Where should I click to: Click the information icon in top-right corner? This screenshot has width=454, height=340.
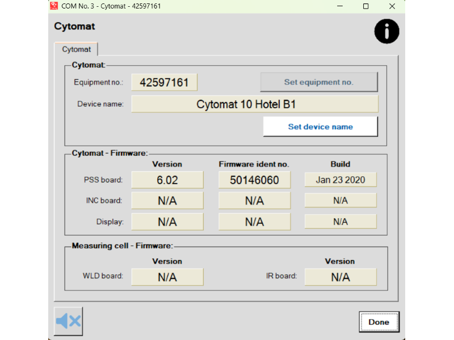pyautogui.click(x=386, y=31)
